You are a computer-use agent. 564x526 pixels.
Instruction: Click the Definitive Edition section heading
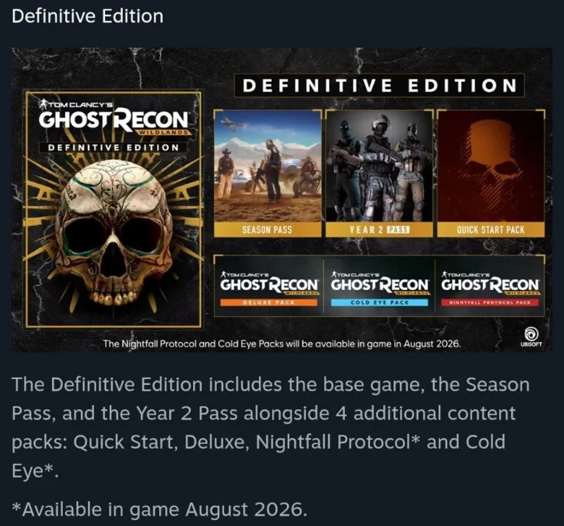[x=87, y=16]
